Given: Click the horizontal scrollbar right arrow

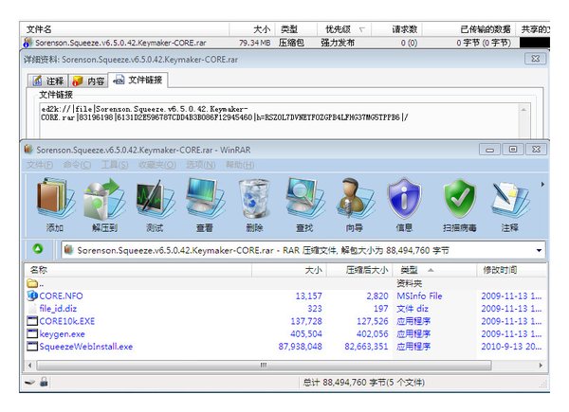Looking at the screenshot, I should [541, 365].
